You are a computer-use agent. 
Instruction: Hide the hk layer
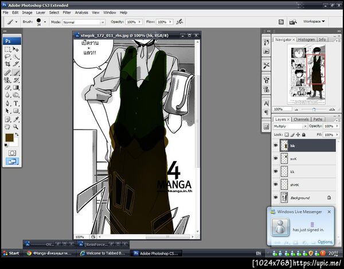[x=276, y=145]
